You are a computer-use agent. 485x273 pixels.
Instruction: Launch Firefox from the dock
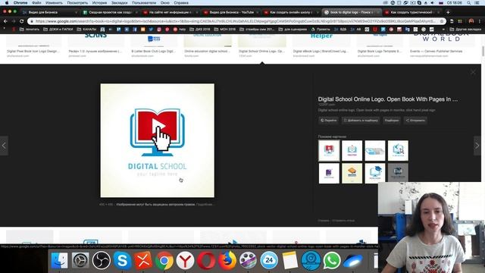pos(227,260)
